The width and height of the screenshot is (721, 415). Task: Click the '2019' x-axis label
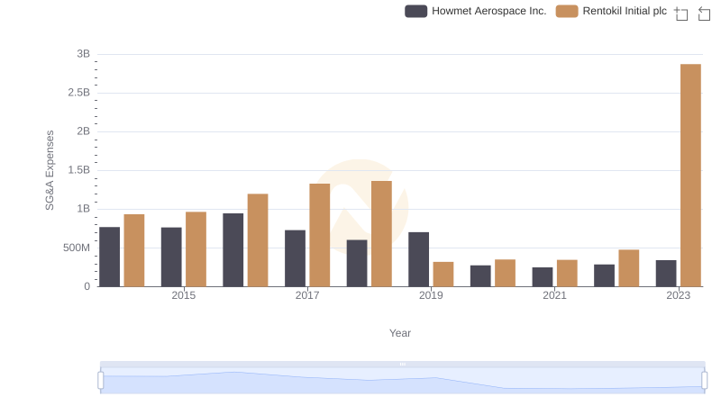click(431, 295)
